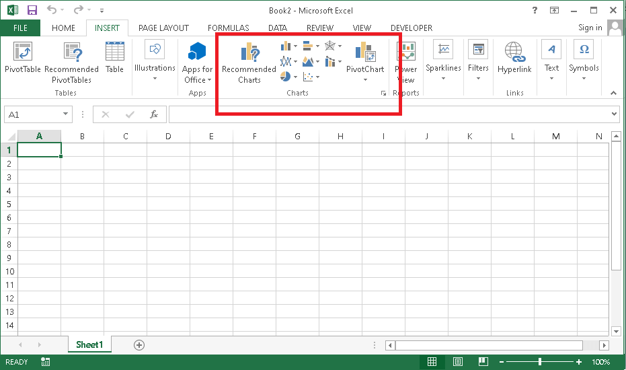The width and height of the screenshot is (626, 370).
Task: Select all cells corner button
Action: (x=11, y=137)
